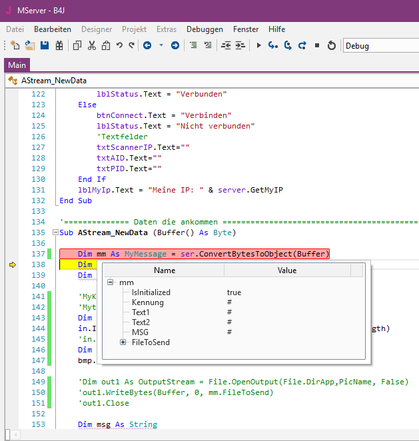Click the new file toolbar icon
This screenshot has height=441, width=419.
[x=15, y=46]
